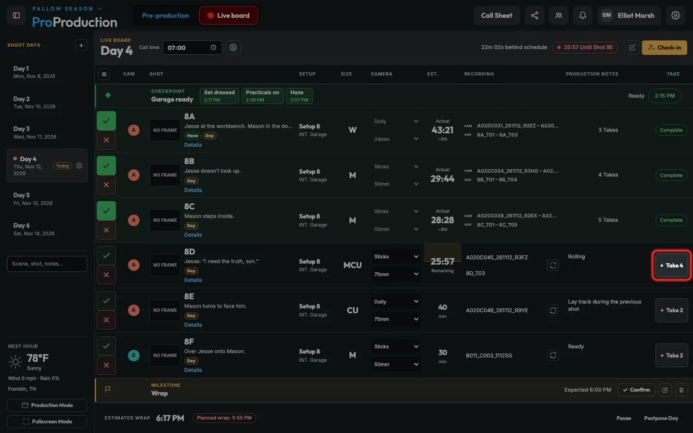Viewport: 693px width, 433px height.
Task: Select Day 1 in shoot days list
Action: (47, 72)
